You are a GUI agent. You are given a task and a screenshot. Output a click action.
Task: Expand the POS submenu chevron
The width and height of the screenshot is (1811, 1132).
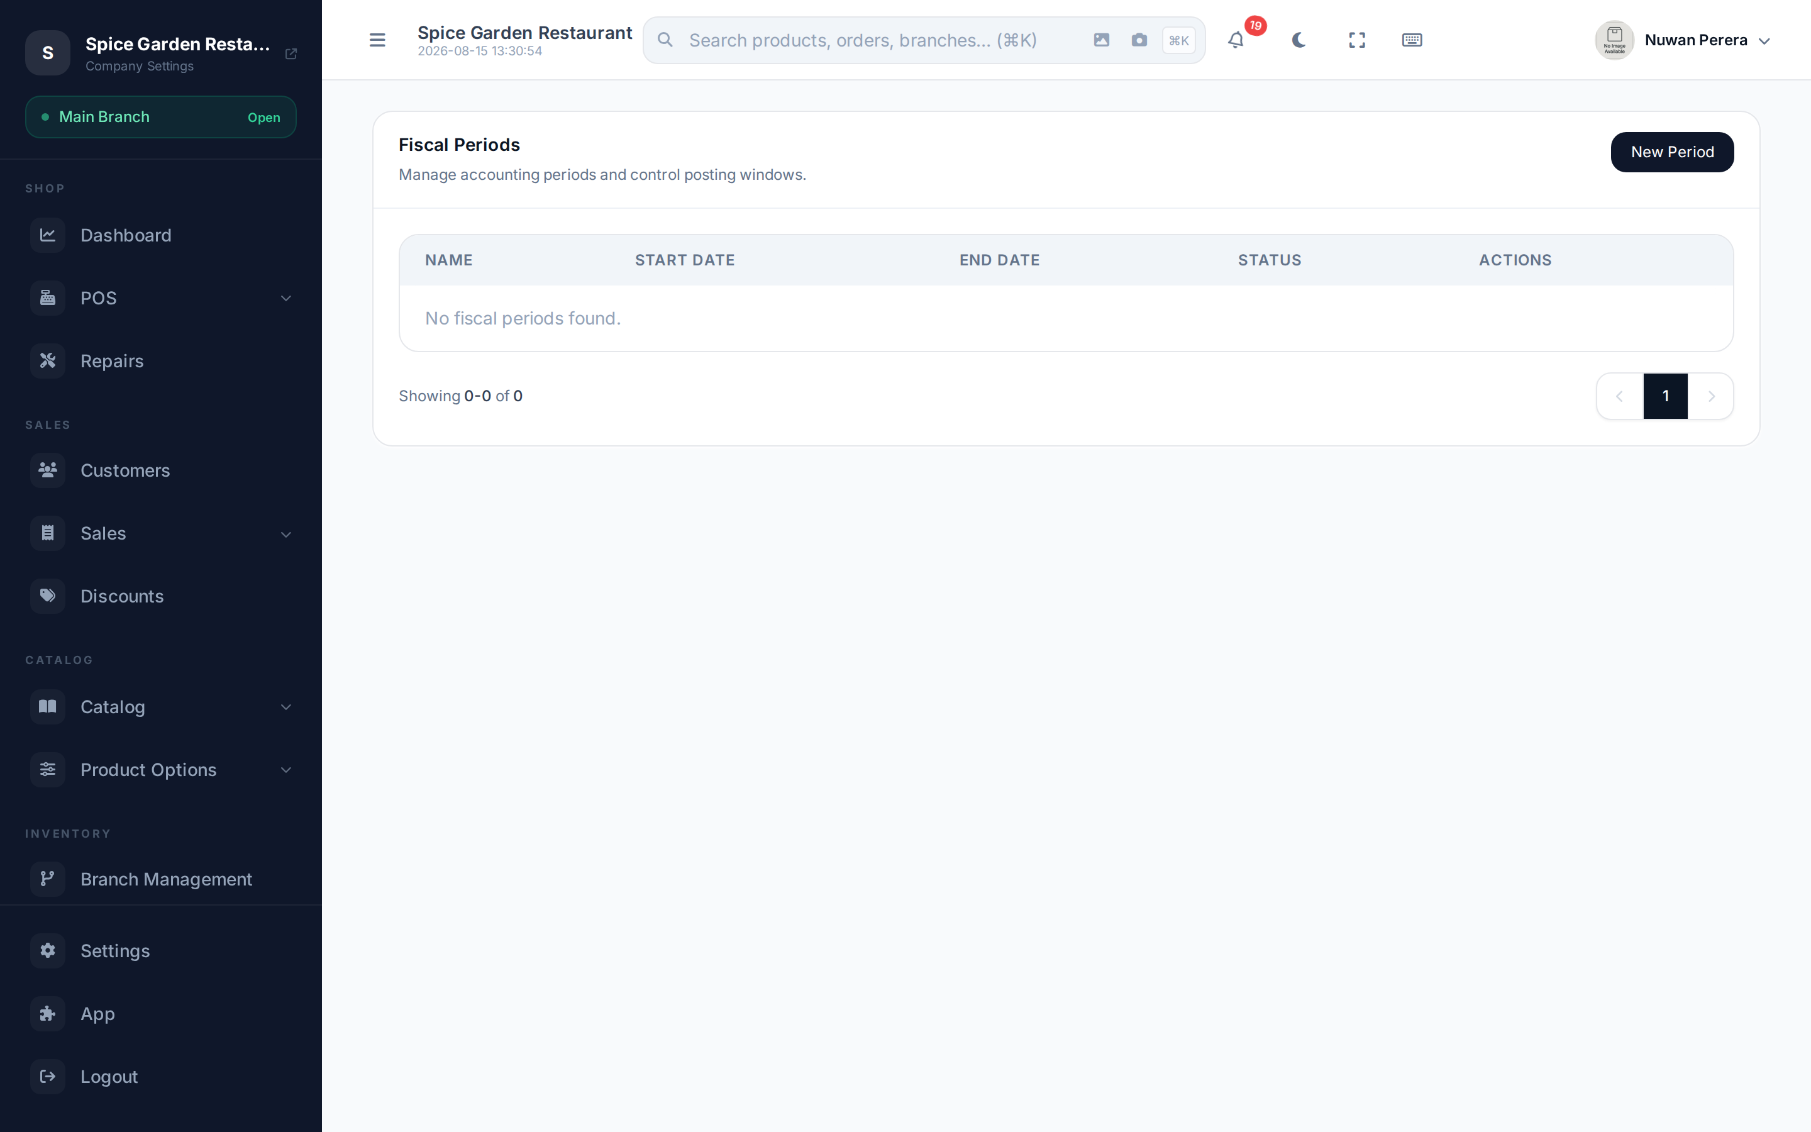click(x=286, y=298)
